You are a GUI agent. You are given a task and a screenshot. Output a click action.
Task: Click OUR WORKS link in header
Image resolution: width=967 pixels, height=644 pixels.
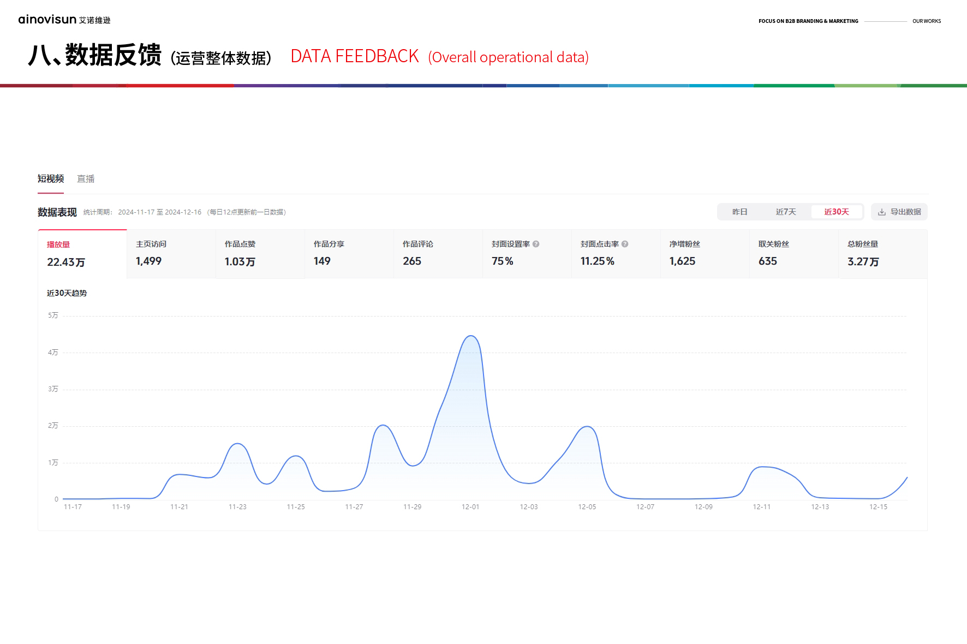point(927,21)
